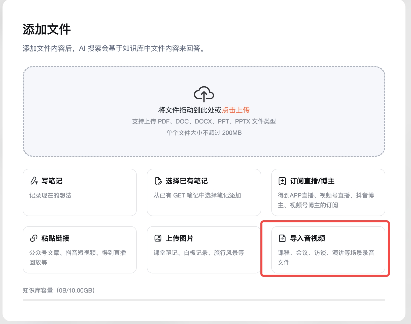The image size is (411, 324).
Task: Open the 导入音视频 card title
Action: point(307,238)
